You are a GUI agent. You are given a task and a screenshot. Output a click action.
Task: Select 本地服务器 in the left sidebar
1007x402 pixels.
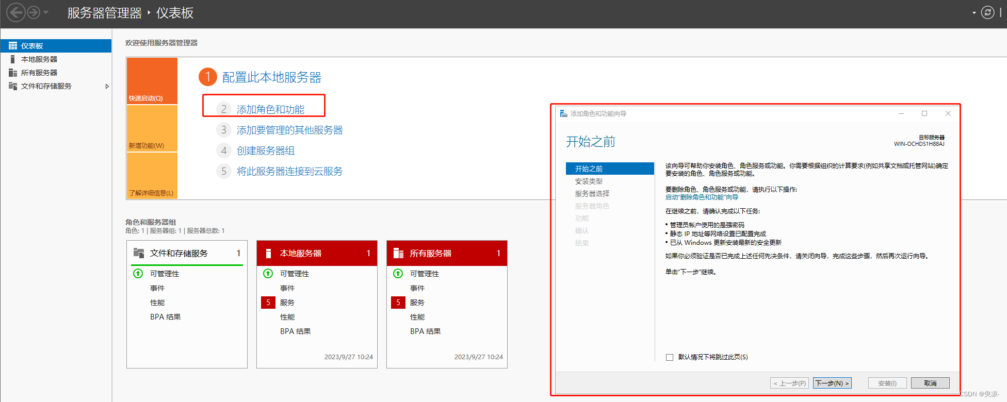[x=56, y=59]
